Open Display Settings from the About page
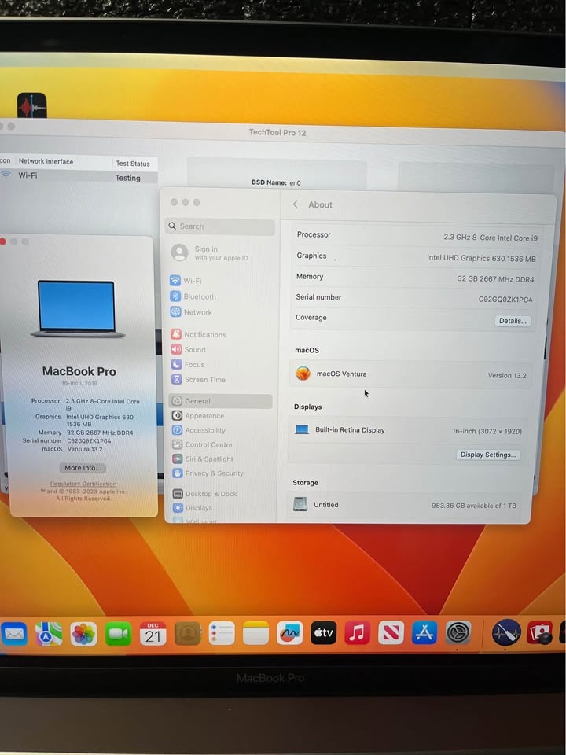Screen dimensions: 566x755 pyautogui.click(x=488, y=455)
